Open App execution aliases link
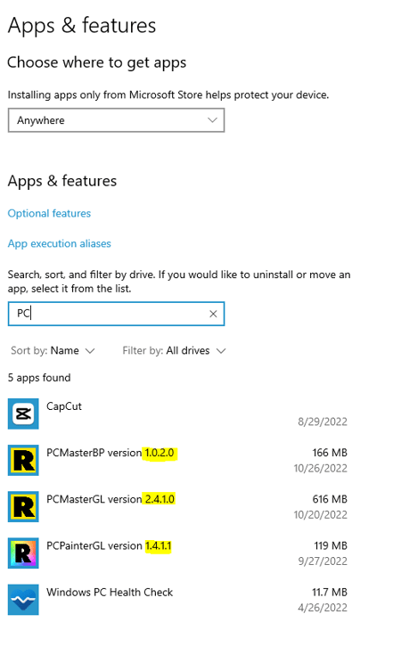The width and height of the screenshot is (401, 647). (60, 243)
